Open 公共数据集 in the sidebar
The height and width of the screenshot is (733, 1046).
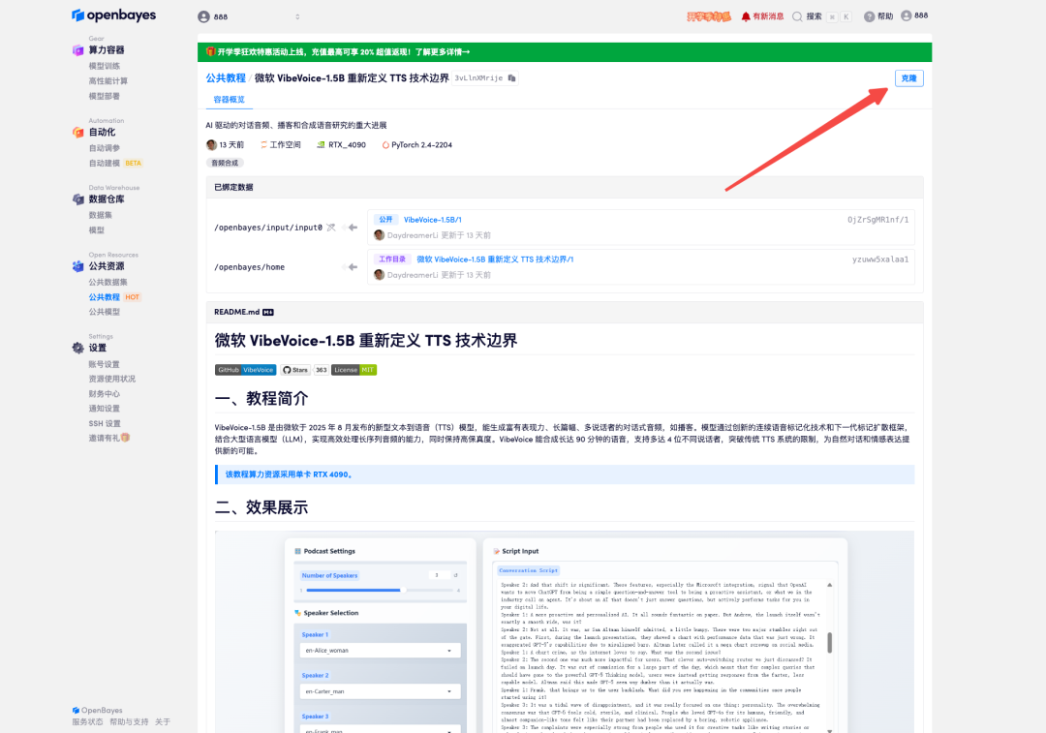108,282
